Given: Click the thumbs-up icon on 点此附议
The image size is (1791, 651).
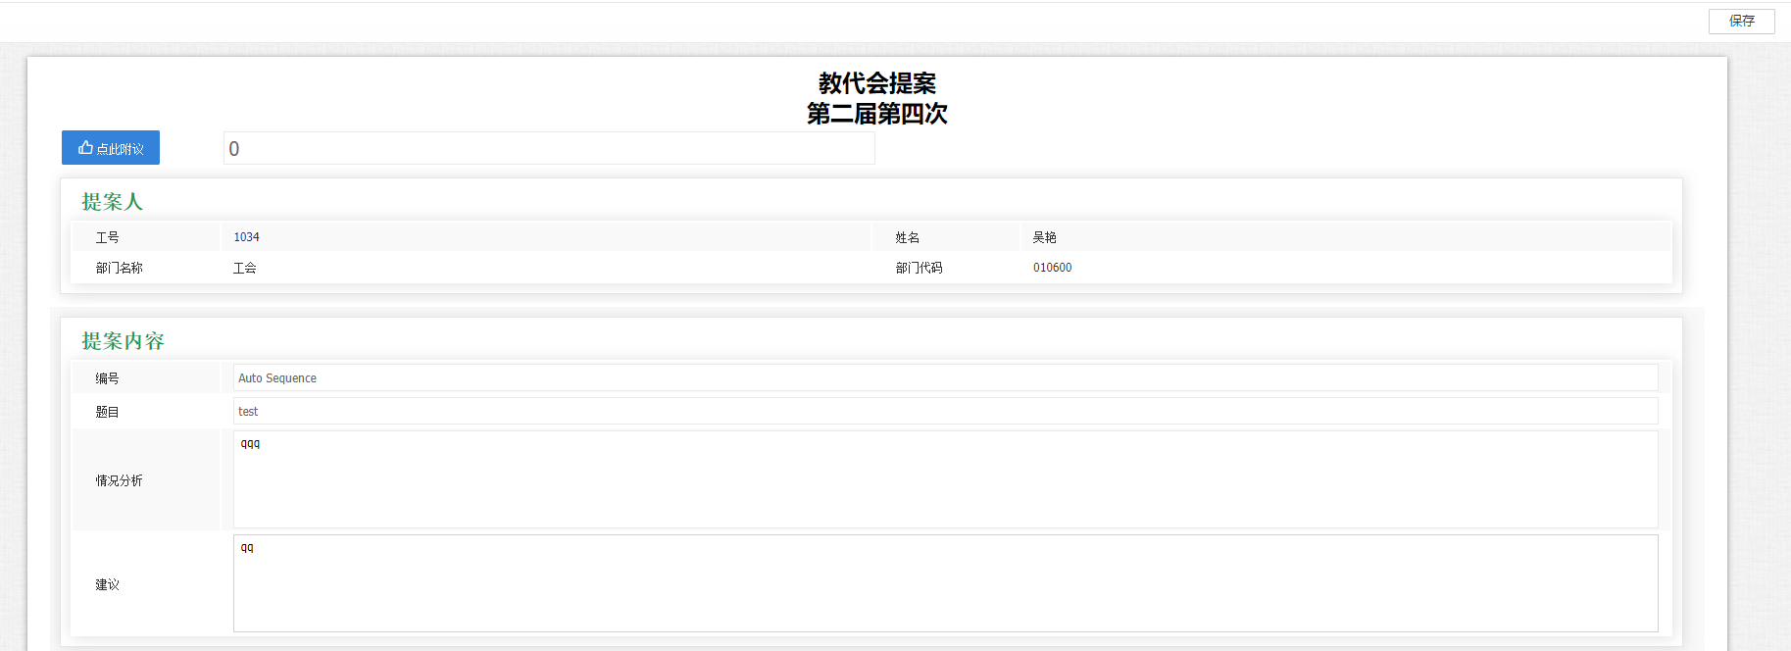Looking at the screenshot, I should (85, 148).
